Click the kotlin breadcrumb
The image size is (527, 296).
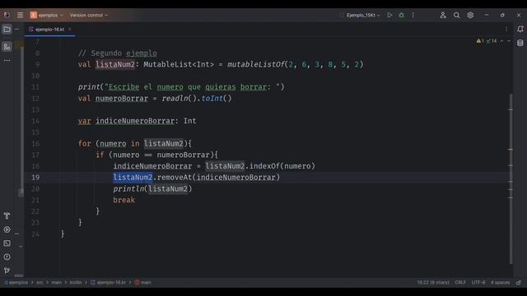(x=76, y=283)
